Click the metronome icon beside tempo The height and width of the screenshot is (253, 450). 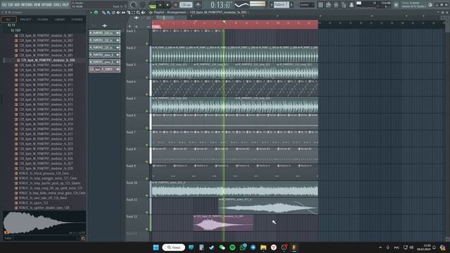pyautogui.click(x=198, y=5)
